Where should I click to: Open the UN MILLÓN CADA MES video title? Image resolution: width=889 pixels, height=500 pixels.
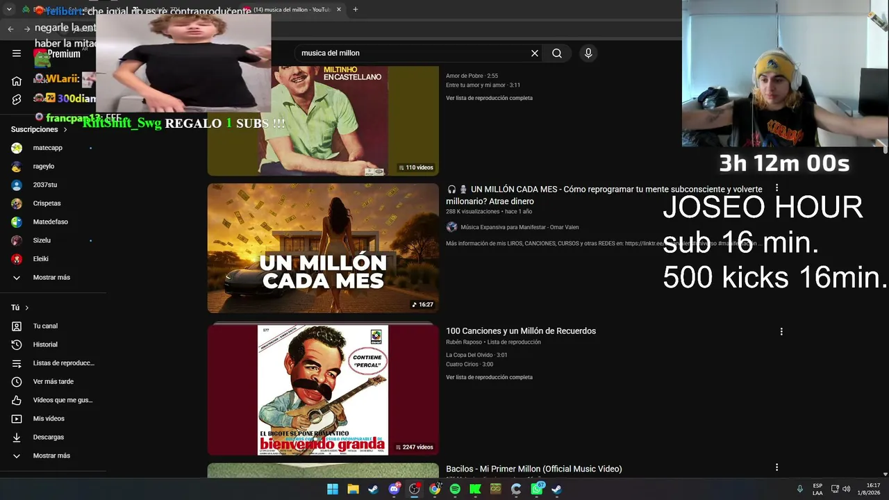[604, 195]
